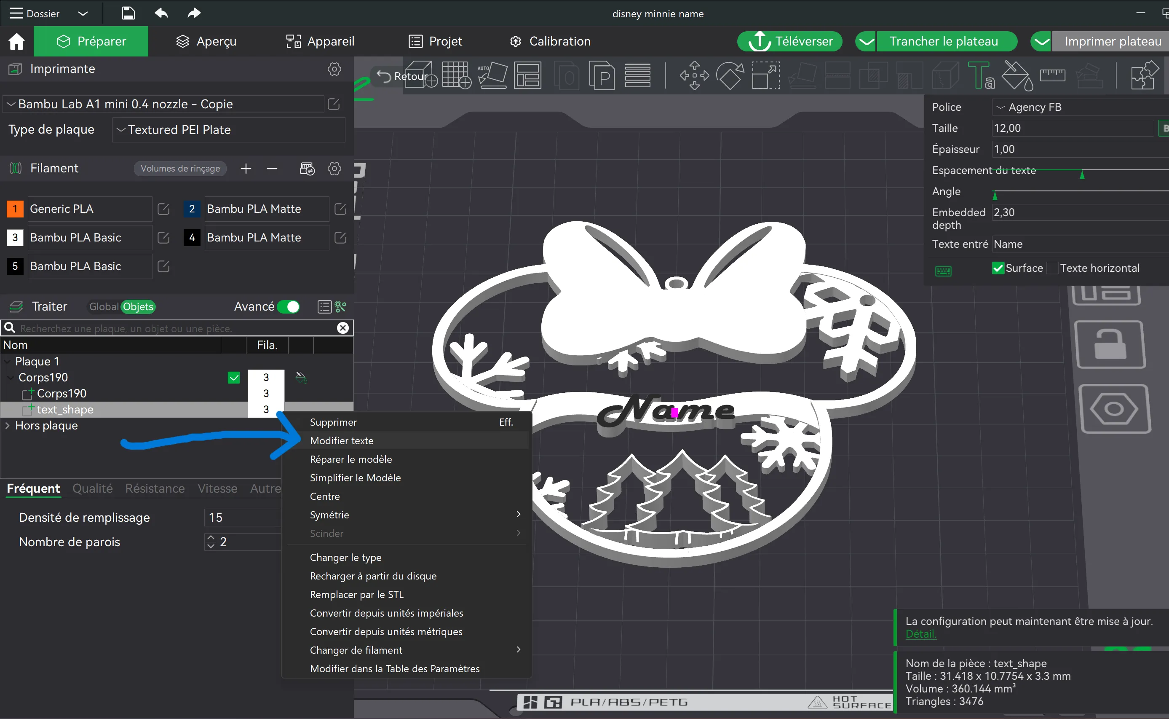Screen dimensions: 1169x719
Task: Add a new plate
Action: (456, 75)
